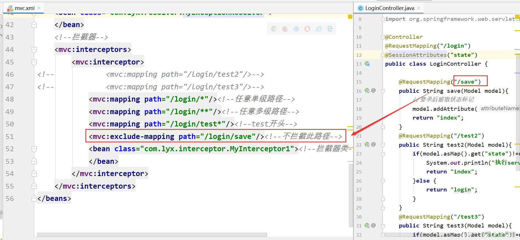
Task: Toggle fold marker at closing beans line 56
Action: point(34,199)
